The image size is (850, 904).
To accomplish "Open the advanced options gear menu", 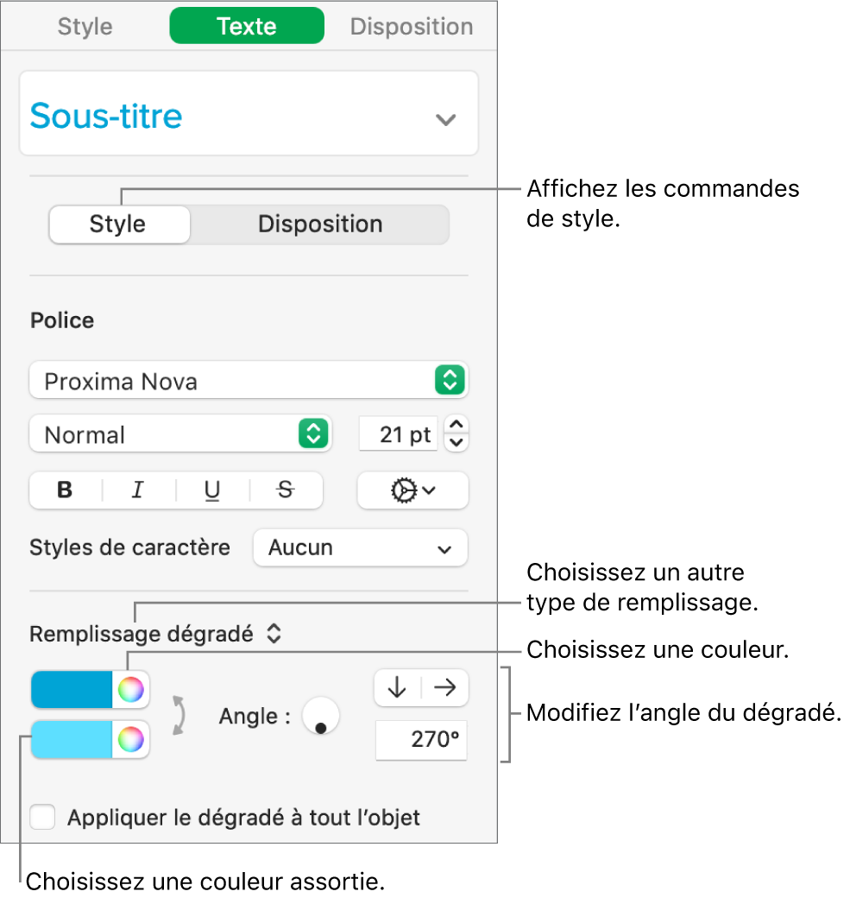I will click(x=412, y=490).
